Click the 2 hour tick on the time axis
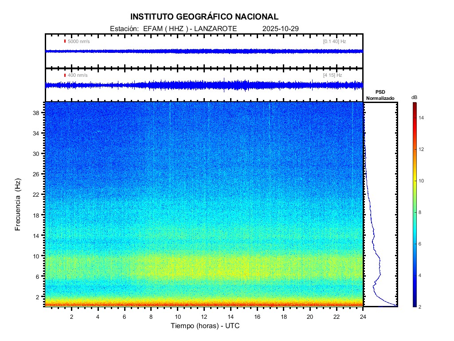Image resolution: width=454 pixels, height=341 pixels. click(72, 316)
